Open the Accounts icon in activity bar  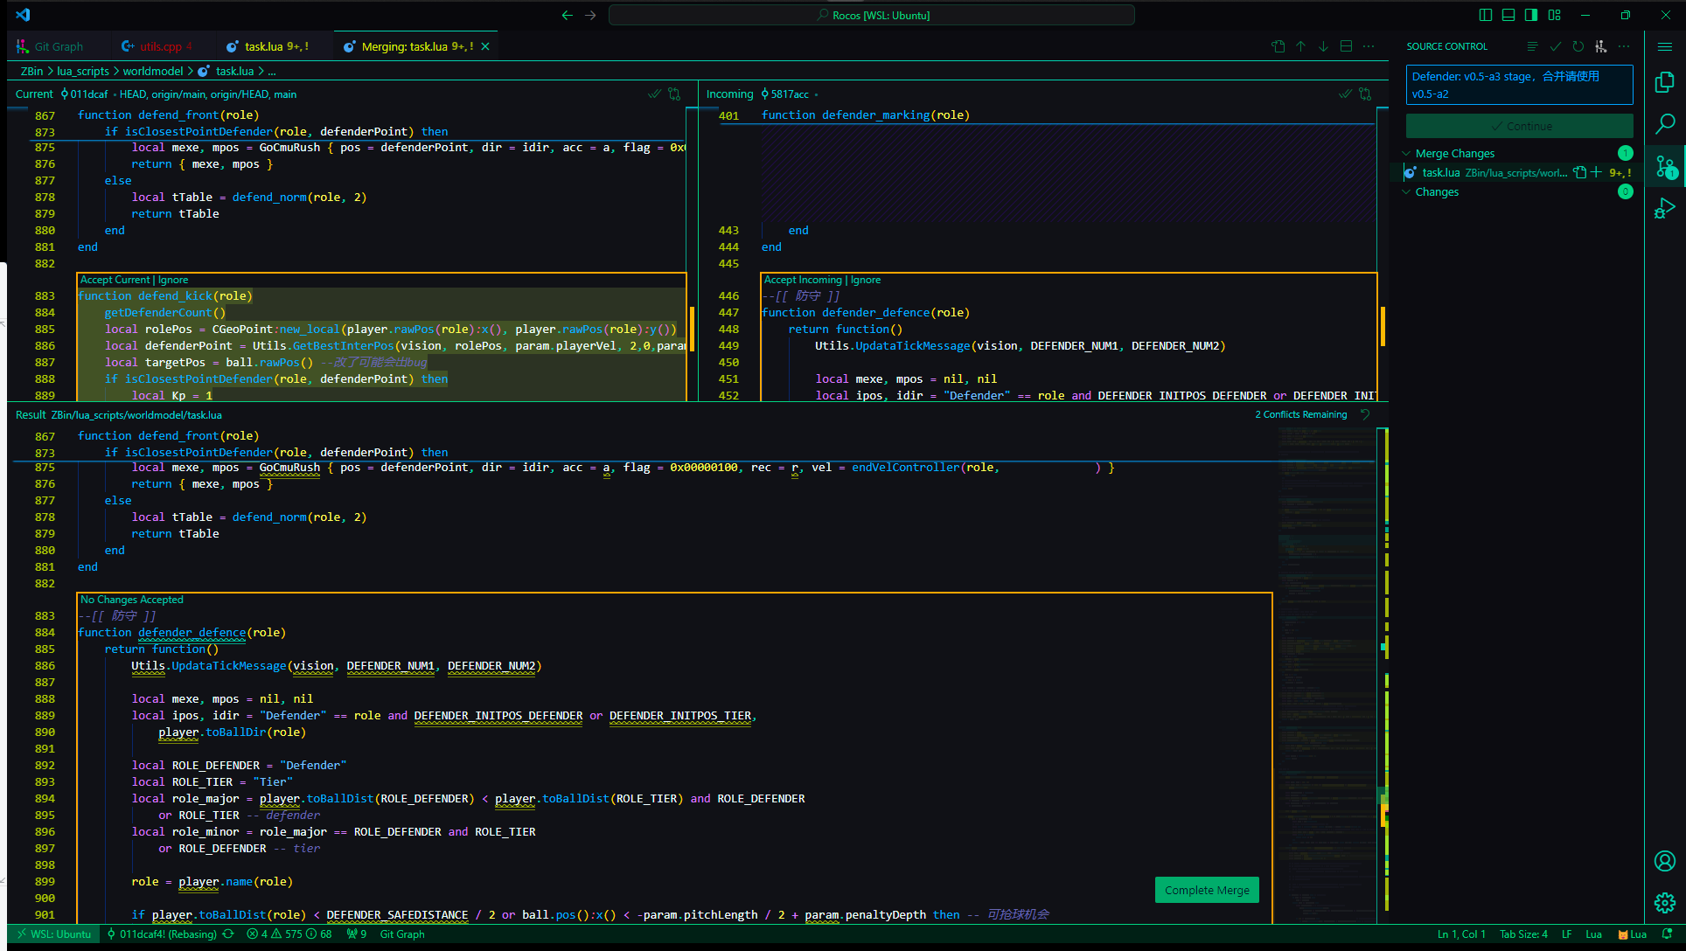1664,861
